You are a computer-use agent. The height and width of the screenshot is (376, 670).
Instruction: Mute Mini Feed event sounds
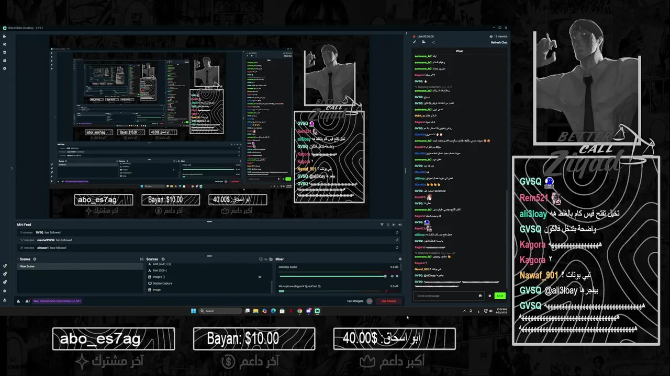pos(400,225)
